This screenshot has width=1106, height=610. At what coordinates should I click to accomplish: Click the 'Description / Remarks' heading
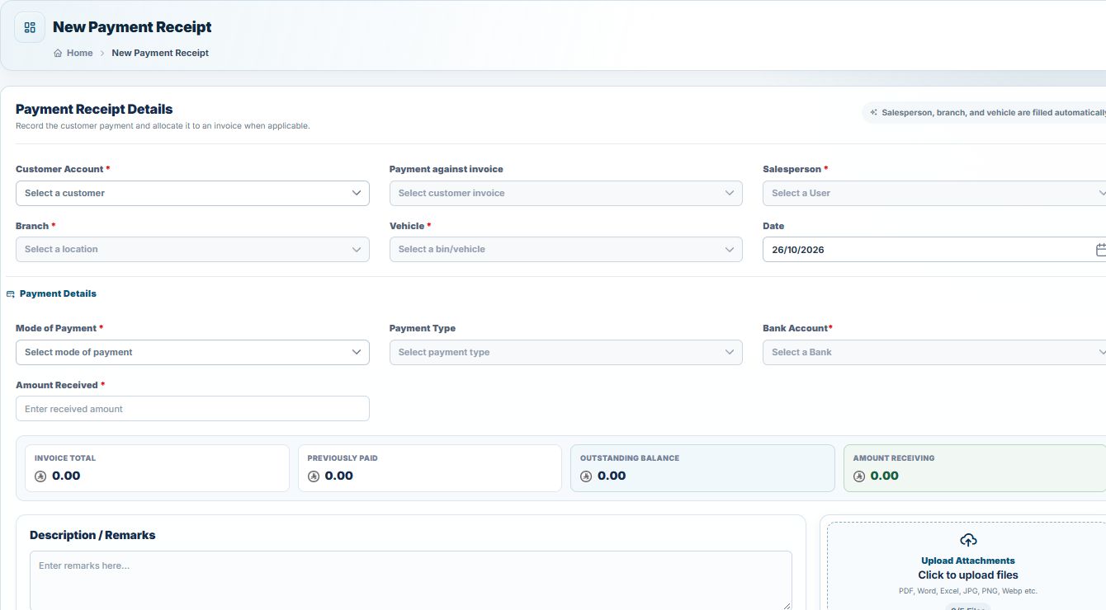pyautogui.click(x=92, y=535)
